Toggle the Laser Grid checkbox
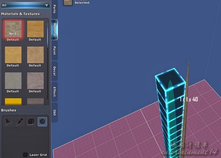This screenshot has width=221, height=158. coord(25,155)
